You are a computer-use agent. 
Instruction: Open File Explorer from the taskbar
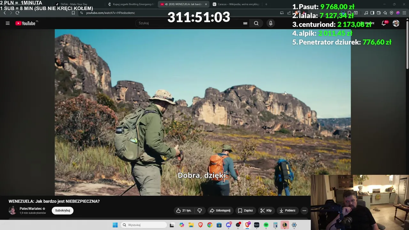pyautogui.click(x=191, y=225)
